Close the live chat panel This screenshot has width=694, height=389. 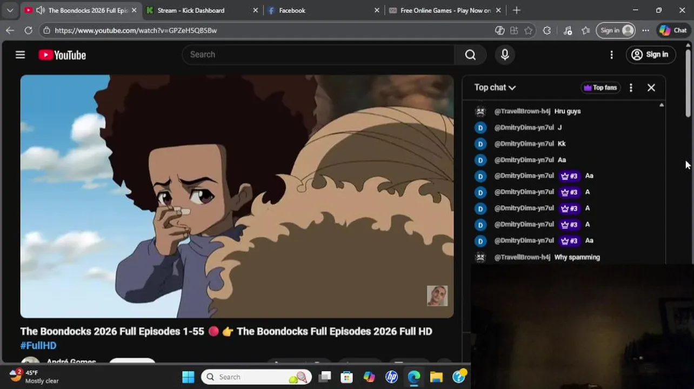(651, 88)
